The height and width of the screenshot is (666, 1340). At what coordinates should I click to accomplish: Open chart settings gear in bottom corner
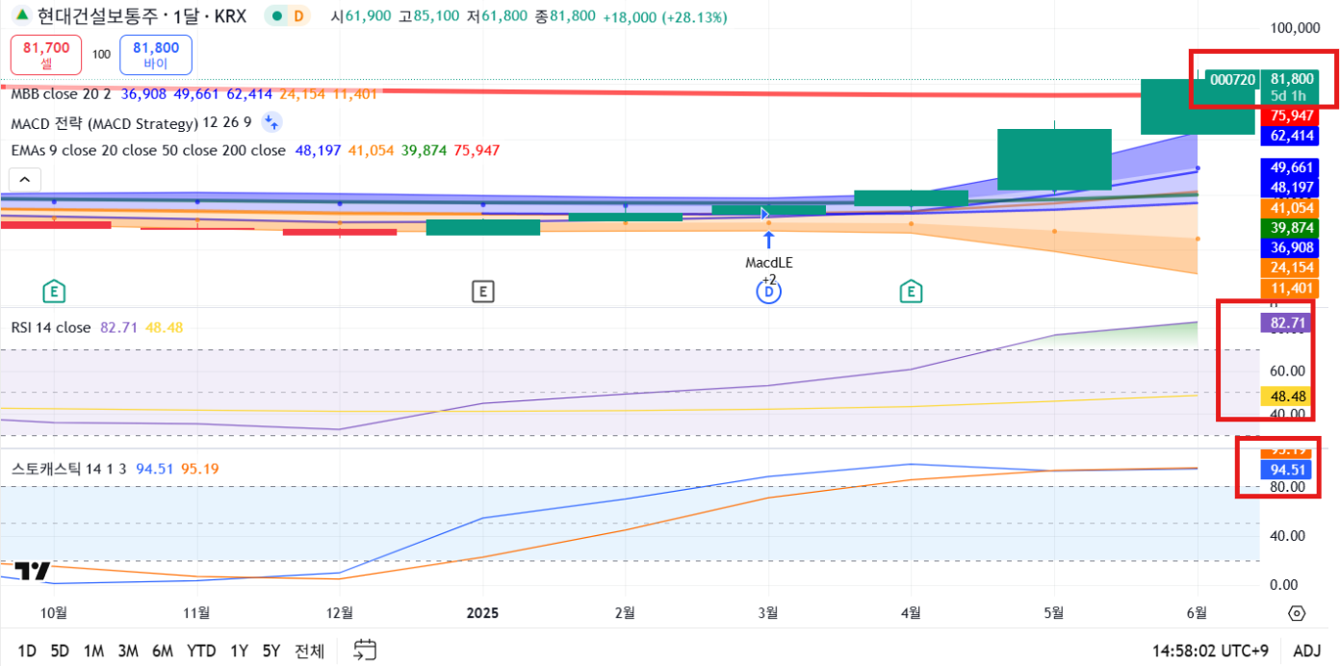click(x=1297, y=613)
